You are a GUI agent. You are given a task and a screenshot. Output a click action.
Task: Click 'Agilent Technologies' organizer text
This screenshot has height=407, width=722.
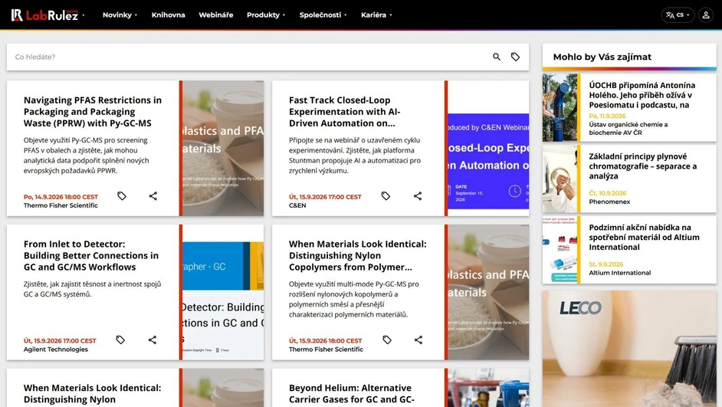click(x=56, y=350)
